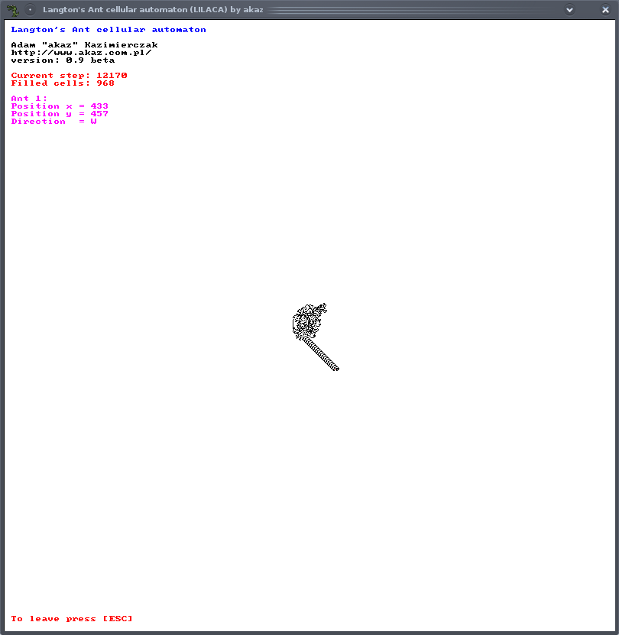Click the "Position x = 433" readout
This screenshot has height=635, width=619.
[60, 106]
